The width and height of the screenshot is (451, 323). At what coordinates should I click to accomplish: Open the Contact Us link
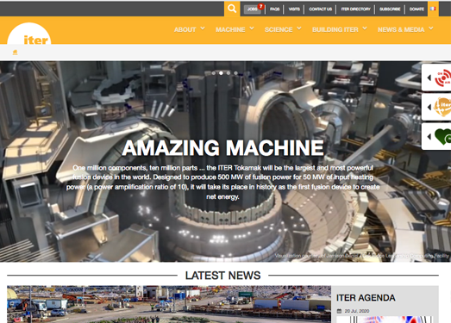pyautogui.click(x=321, y=9)
